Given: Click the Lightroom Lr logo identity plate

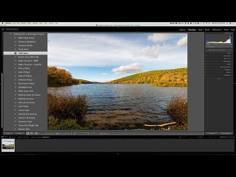Looking at the screenshot, I should pyautogui.click(x=3, y=29).
